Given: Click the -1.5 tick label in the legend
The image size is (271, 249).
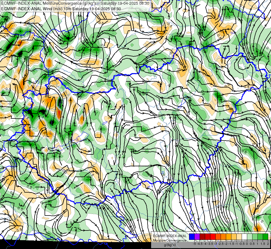Looking at the screenshot, I should point(231,244).
